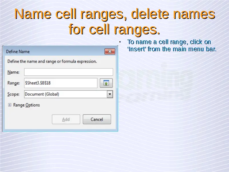Click the Range label
The height and width of the screenshot is (172, 229).
click(x=13, y=83)
